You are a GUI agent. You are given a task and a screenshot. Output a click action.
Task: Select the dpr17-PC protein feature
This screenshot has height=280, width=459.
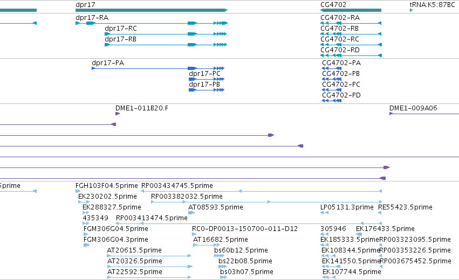coord(207,79)
